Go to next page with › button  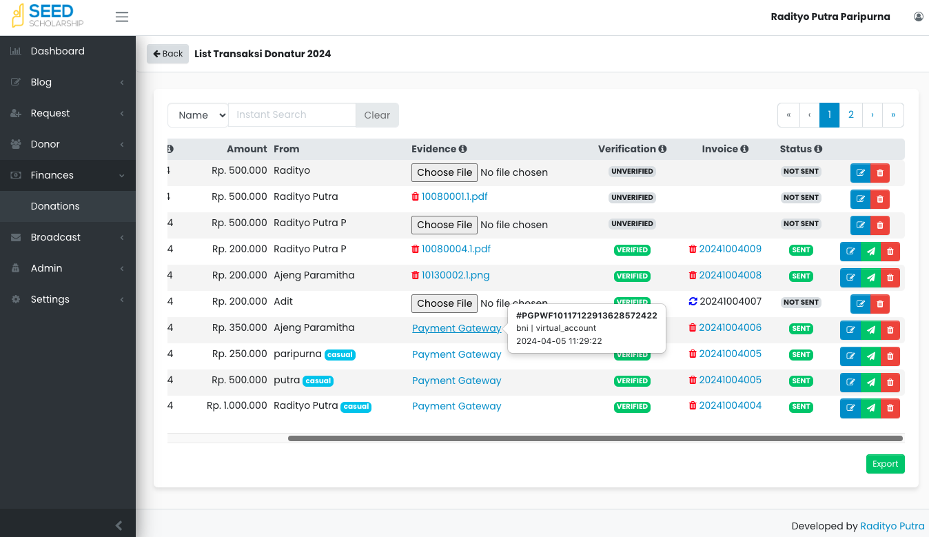pyautogui.click(x=872, y=115)
